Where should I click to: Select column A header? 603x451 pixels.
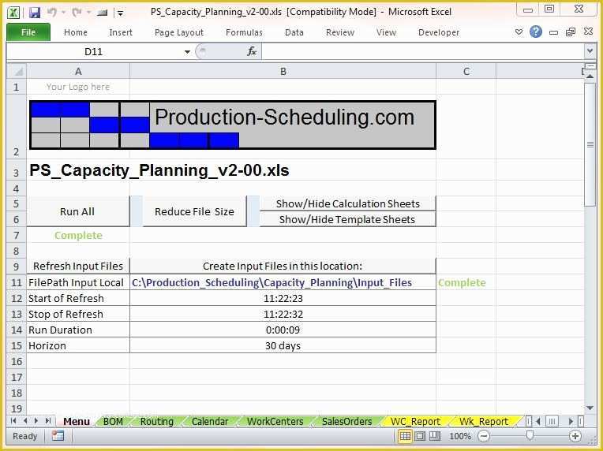(78, 72)
